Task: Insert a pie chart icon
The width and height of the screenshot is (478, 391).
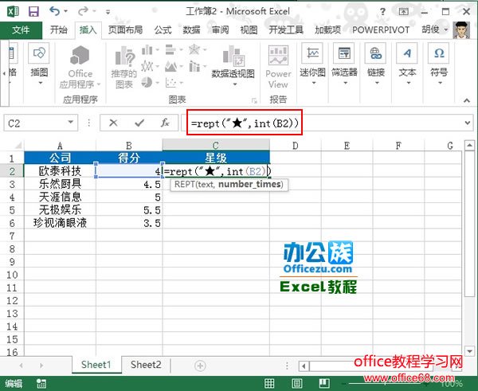Action: tap(147, 82)
